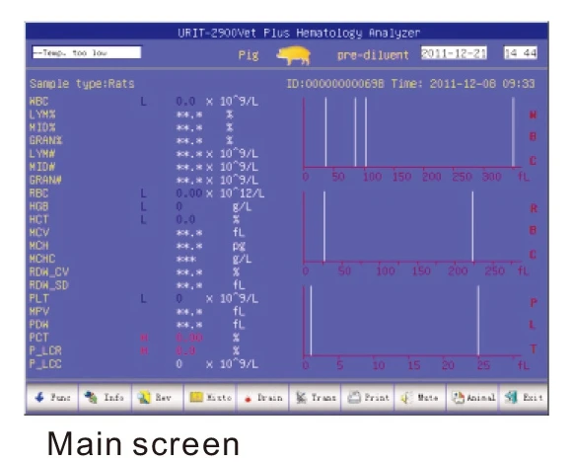Image resolution: width=573 pixels, height=462 pixels.
Task: Click inside the RBC histogram chart
Action: (x=412, y=227)
